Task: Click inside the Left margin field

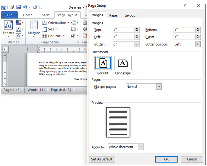Action: point(123,37)
